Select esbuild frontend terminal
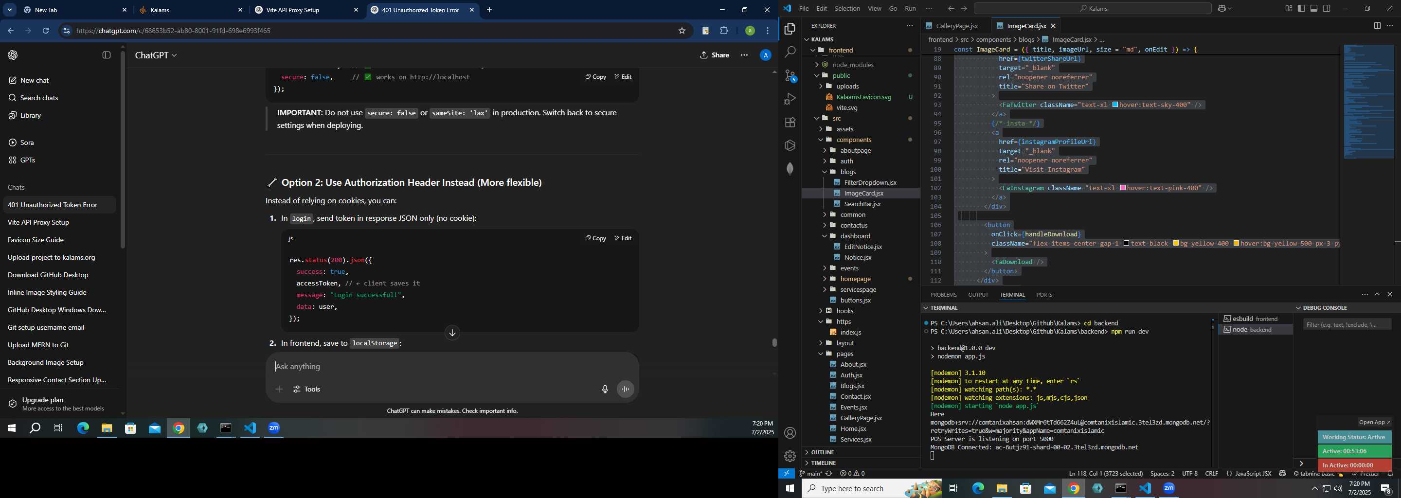Image resolution: width=1401 pixels, height=498 pixels. [1255, 319]
